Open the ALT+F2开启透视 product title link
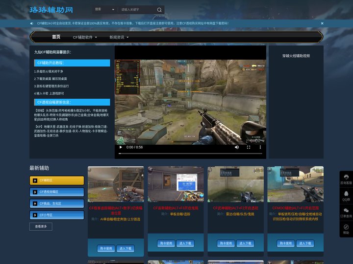The image size is (353, 264). pyautogui.click(x=235, y=208)
